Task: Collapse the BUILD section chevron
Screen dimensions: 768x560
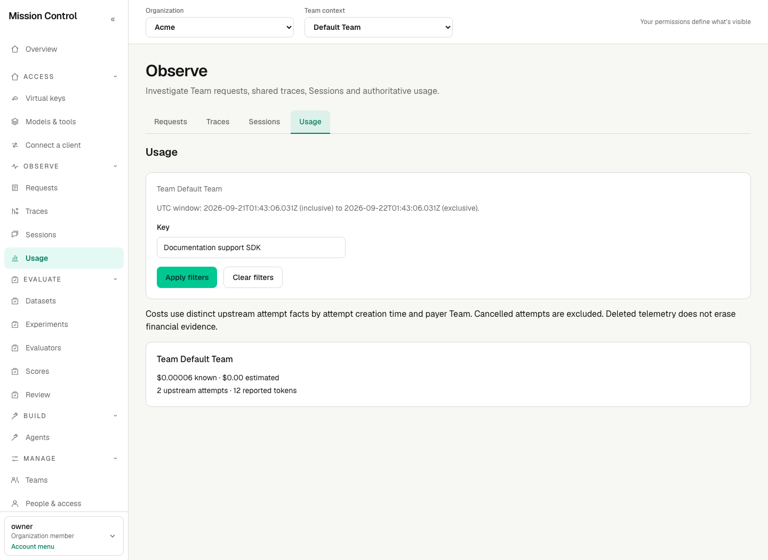Action: click(x=115, y=416)
